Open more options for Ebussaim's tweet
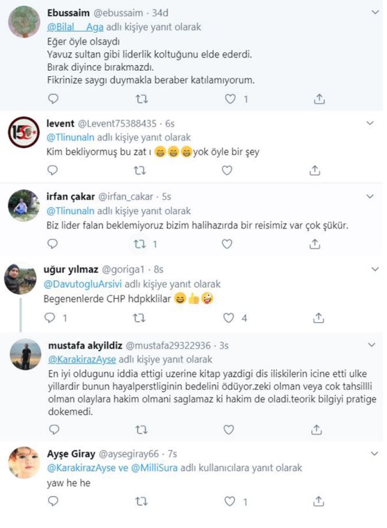The height and width of the screenshot is (528, 387). [x=376, y=11]
